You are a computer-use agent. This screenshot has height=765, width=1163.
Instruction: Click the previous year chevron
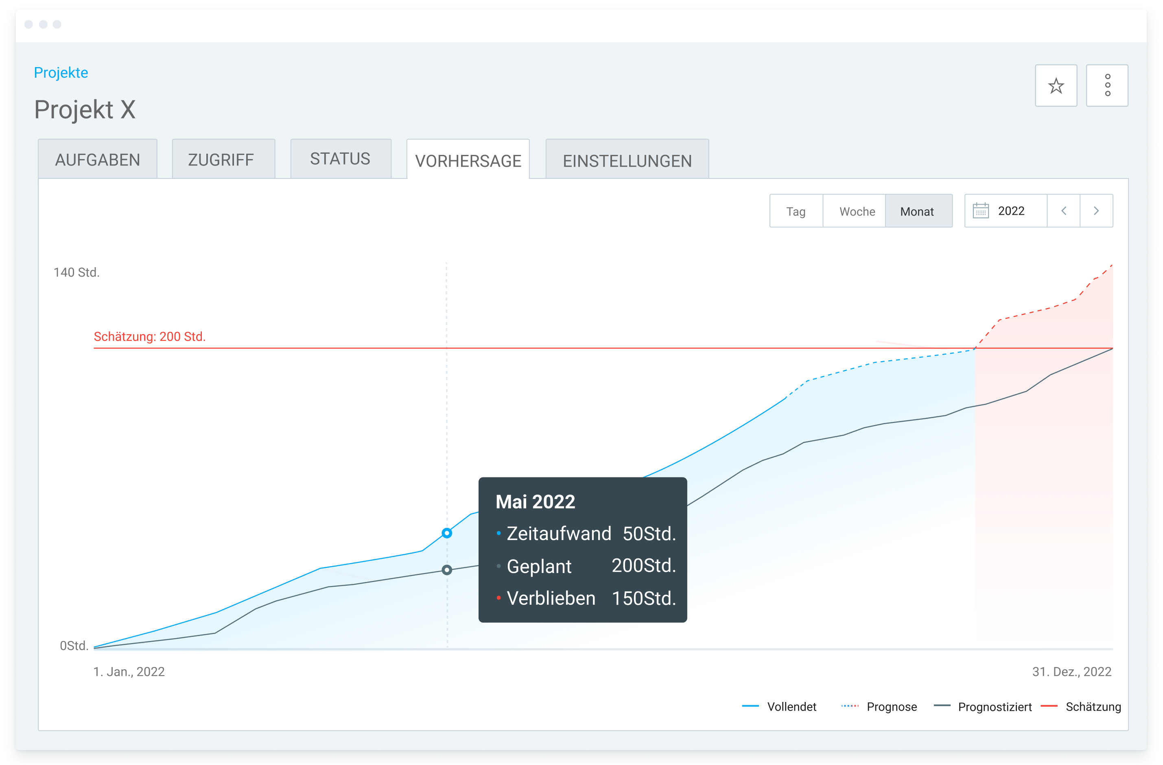pyautogui.click(x=1064, y=211)
